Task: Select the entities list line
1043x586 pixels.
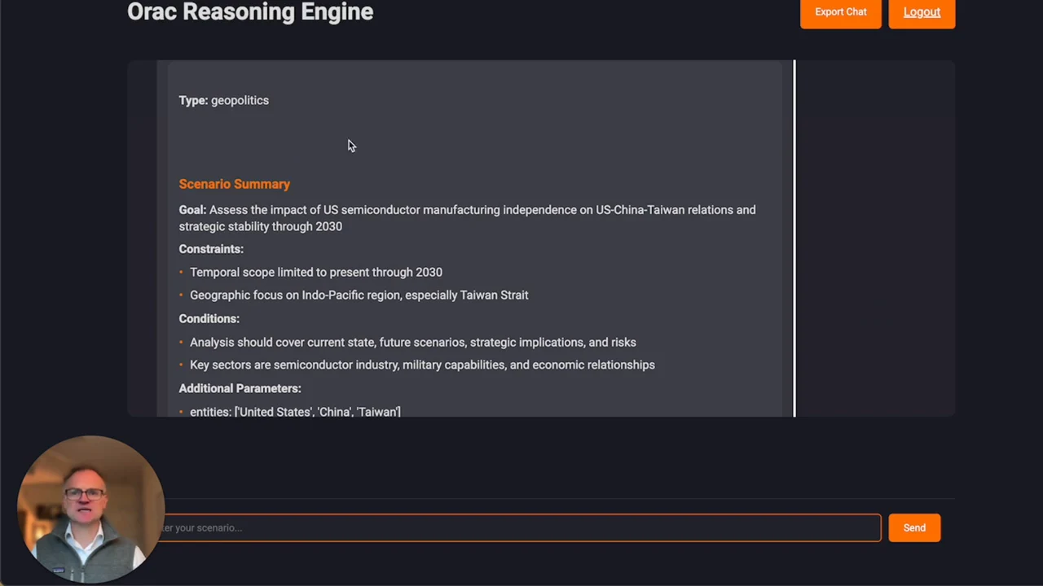Action: point(295,411)
